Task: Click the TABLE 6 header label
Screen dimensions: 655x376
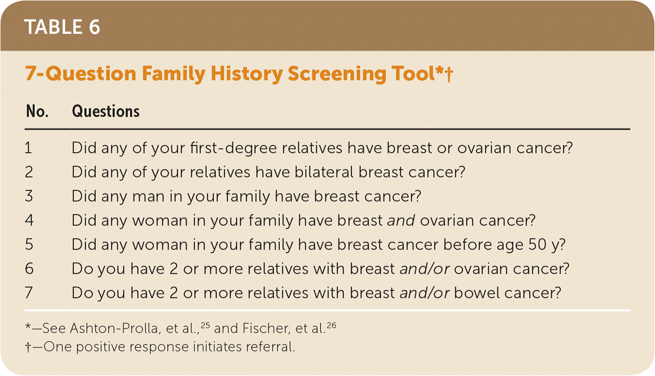Action: pos(62,27)
